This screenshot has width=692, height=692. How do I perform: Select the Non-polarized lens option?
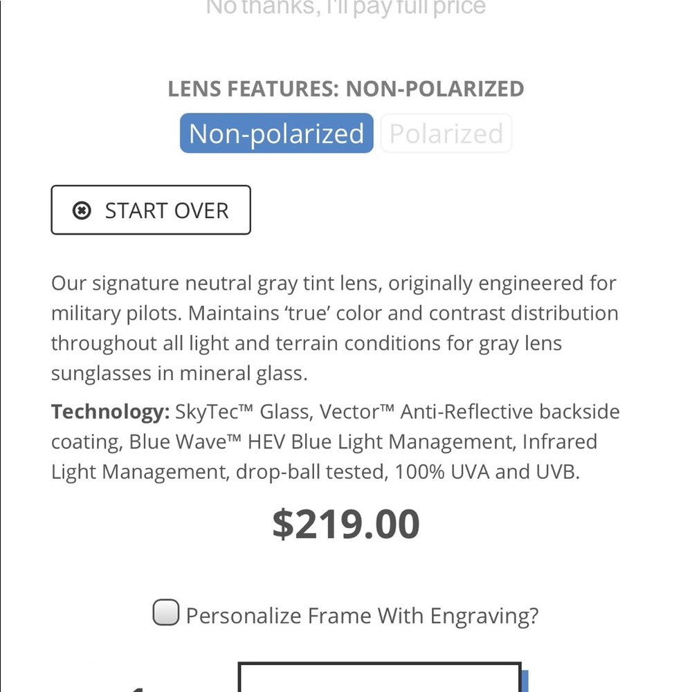[275, 133]
